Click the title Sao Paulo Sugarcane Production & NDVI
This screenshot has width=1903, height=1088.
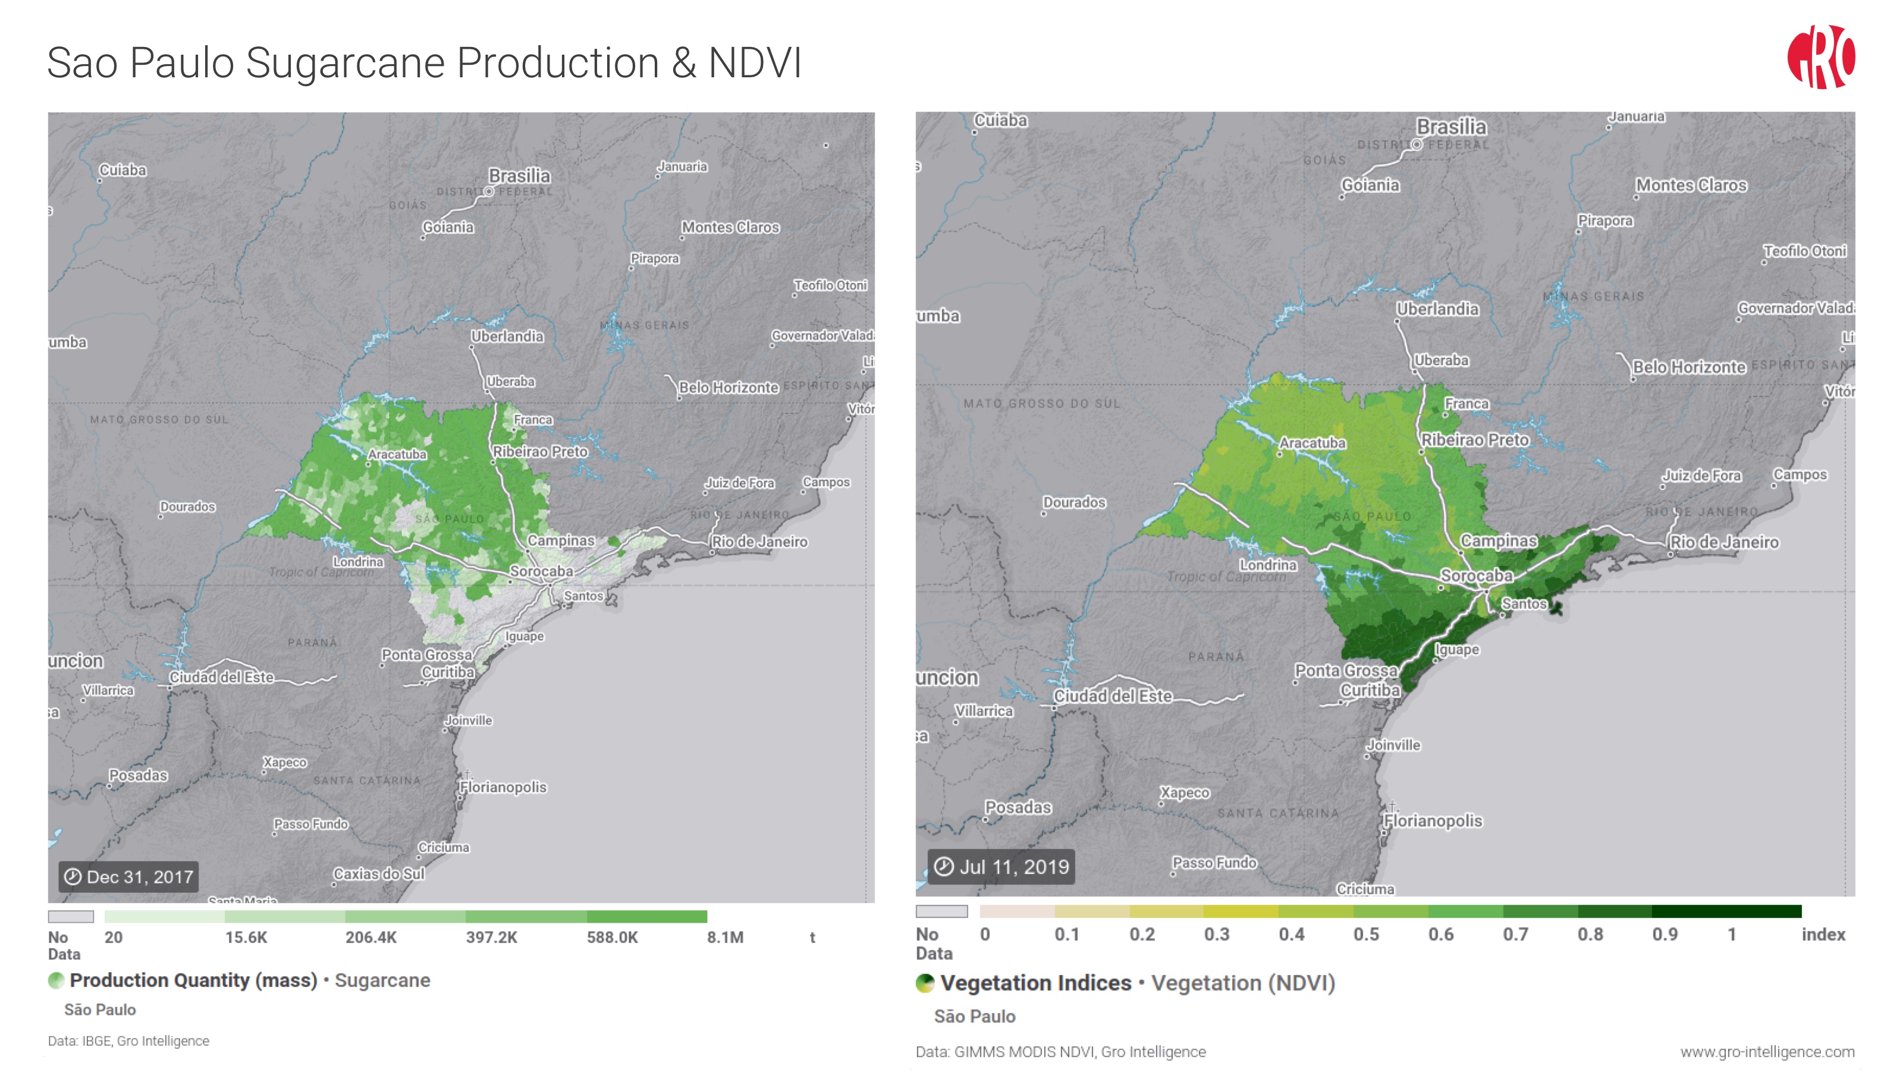point(425,63)
